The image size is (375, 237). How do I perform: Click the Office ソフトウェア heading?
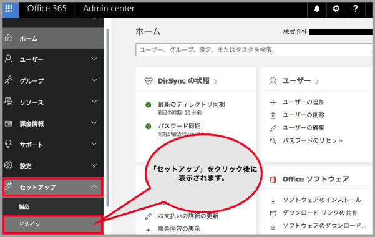316,179
